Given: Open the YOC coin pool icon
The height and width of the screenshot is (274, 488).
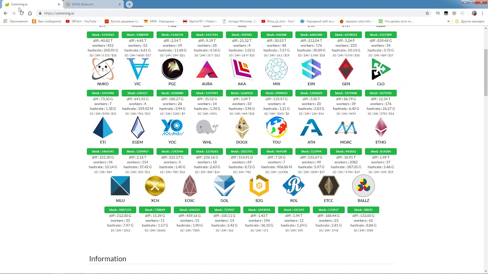Looking at the screenshot, I should 172,127.
